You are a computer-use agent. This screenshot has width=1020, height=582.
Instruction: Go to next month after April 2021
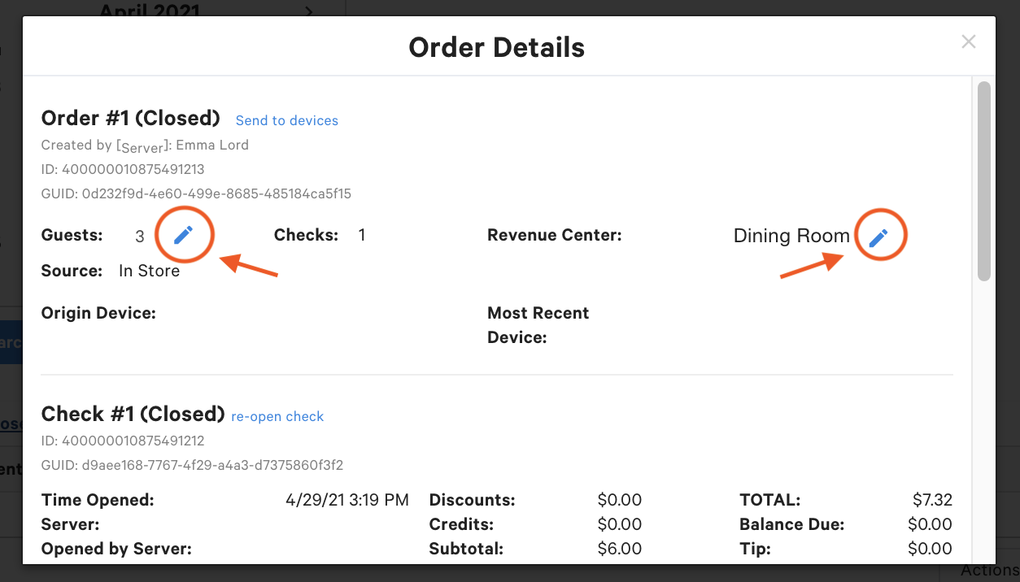(309, 11)
